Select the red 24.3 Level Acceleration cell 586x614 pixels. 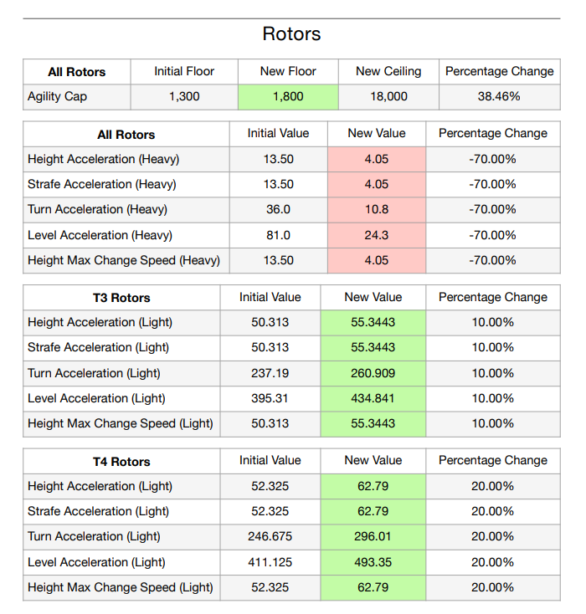pyautogui.click(x=377, y=235)
